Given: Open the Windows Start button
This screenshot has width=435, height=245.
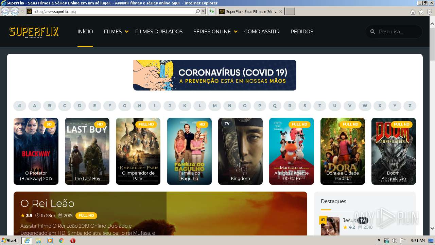Looking at the screenshot, I should pyautogui.click(x=9, y=240).
